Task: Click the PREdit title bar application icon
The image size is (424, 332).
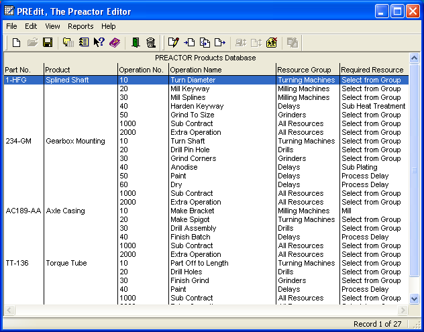Action: click(x=9, y=11)
